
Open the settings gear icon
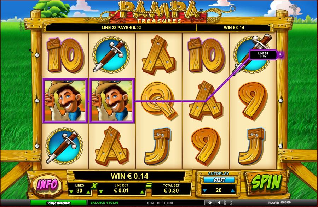click(x=210, y=202)
